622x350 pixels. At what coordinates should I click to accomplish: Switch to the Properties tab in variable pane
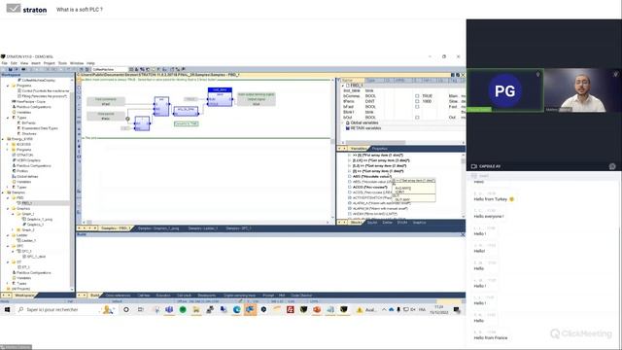[x=380, y=149]
